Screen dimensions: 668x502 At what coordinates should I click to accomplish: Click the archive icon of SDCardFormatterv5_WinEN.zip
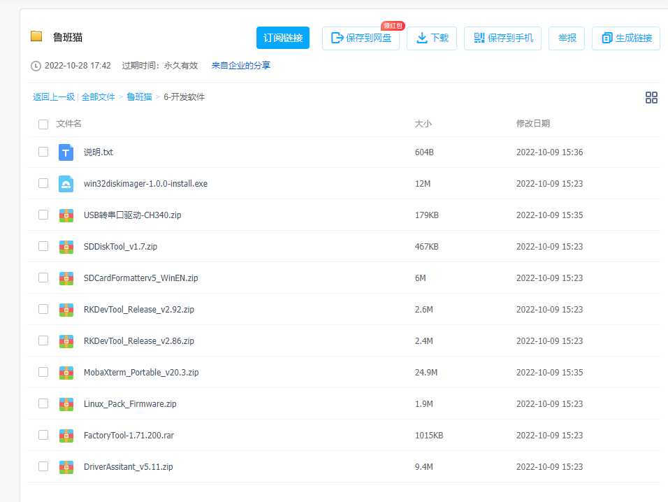[x=66, y=278]
